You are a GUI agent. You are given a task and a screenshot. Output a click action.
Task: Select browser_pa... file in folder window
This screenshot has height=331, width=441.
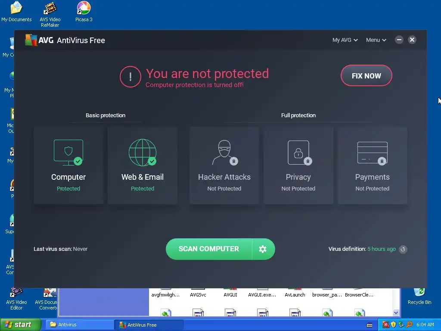coord(327,293)
